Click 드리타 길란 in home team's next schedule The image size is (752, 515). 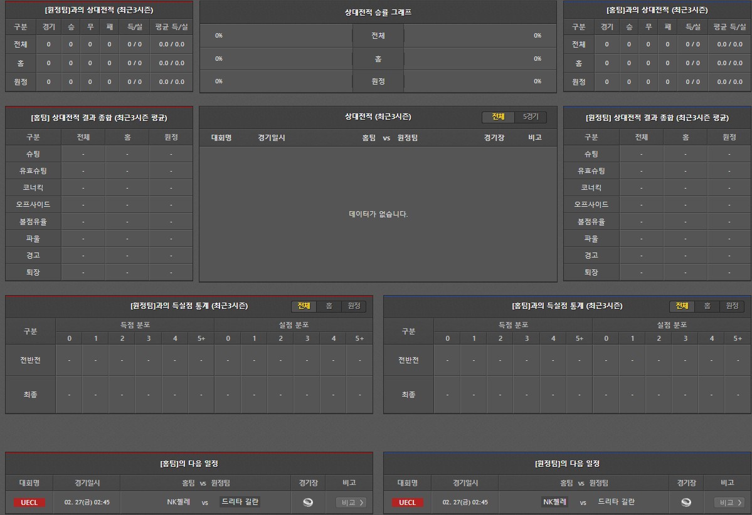240,502
